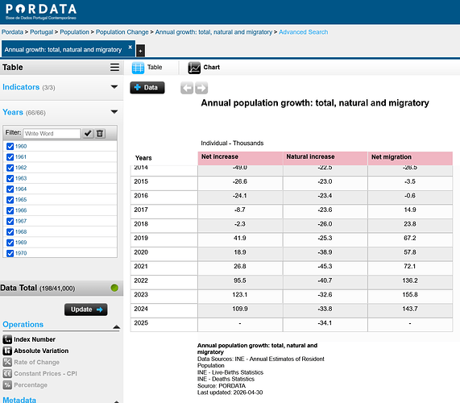Click the green Data Total status indicator
Screen dimensions: 460x403
pyautogui.click(x=114, y=288)
